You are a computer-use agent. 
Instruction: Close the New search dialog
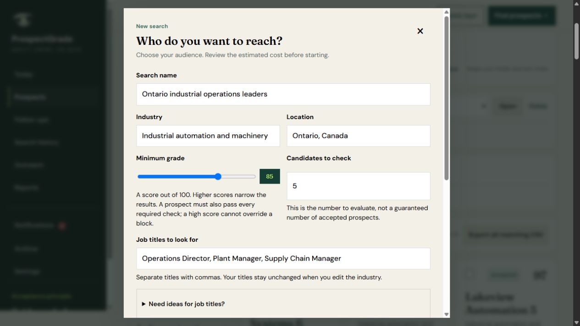[x=420, y=31]
